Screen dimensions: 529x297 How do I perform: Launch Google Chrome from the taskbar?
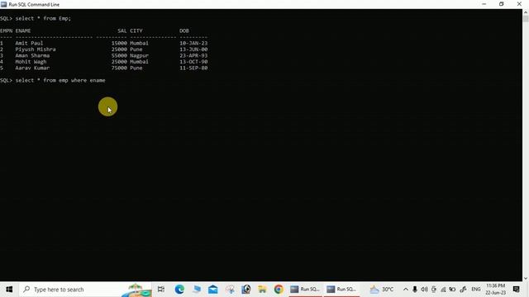click(279, 290)
